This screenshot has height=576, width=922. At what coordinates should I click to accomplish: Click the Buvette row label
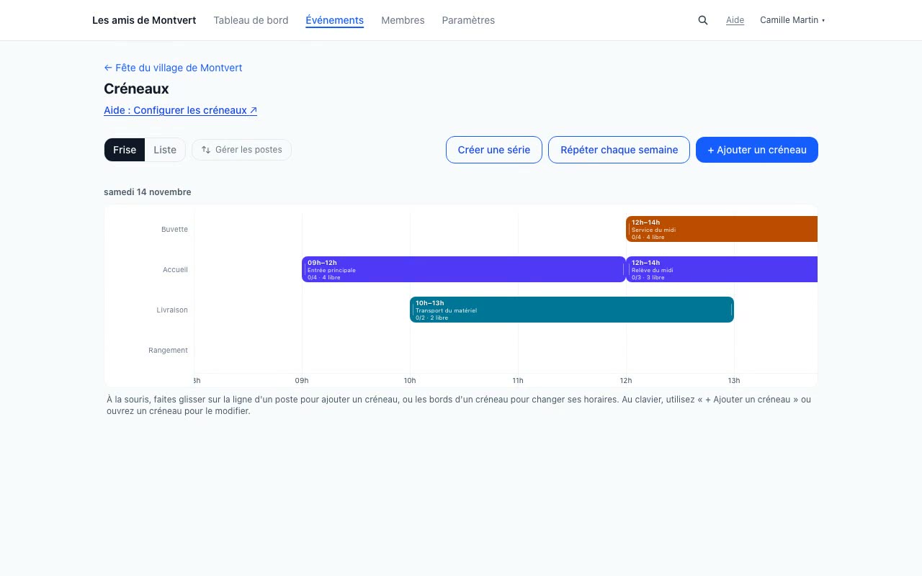174,229
